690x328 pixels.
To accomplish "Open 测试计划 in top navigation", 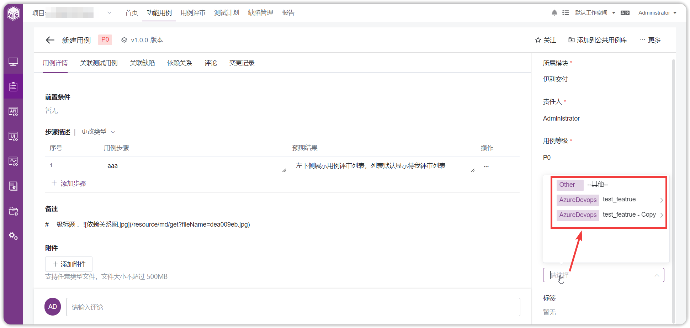I will [227, 13].
